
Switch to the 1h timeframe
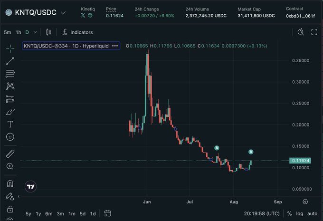pyautogui.click(x=19, y=32)
